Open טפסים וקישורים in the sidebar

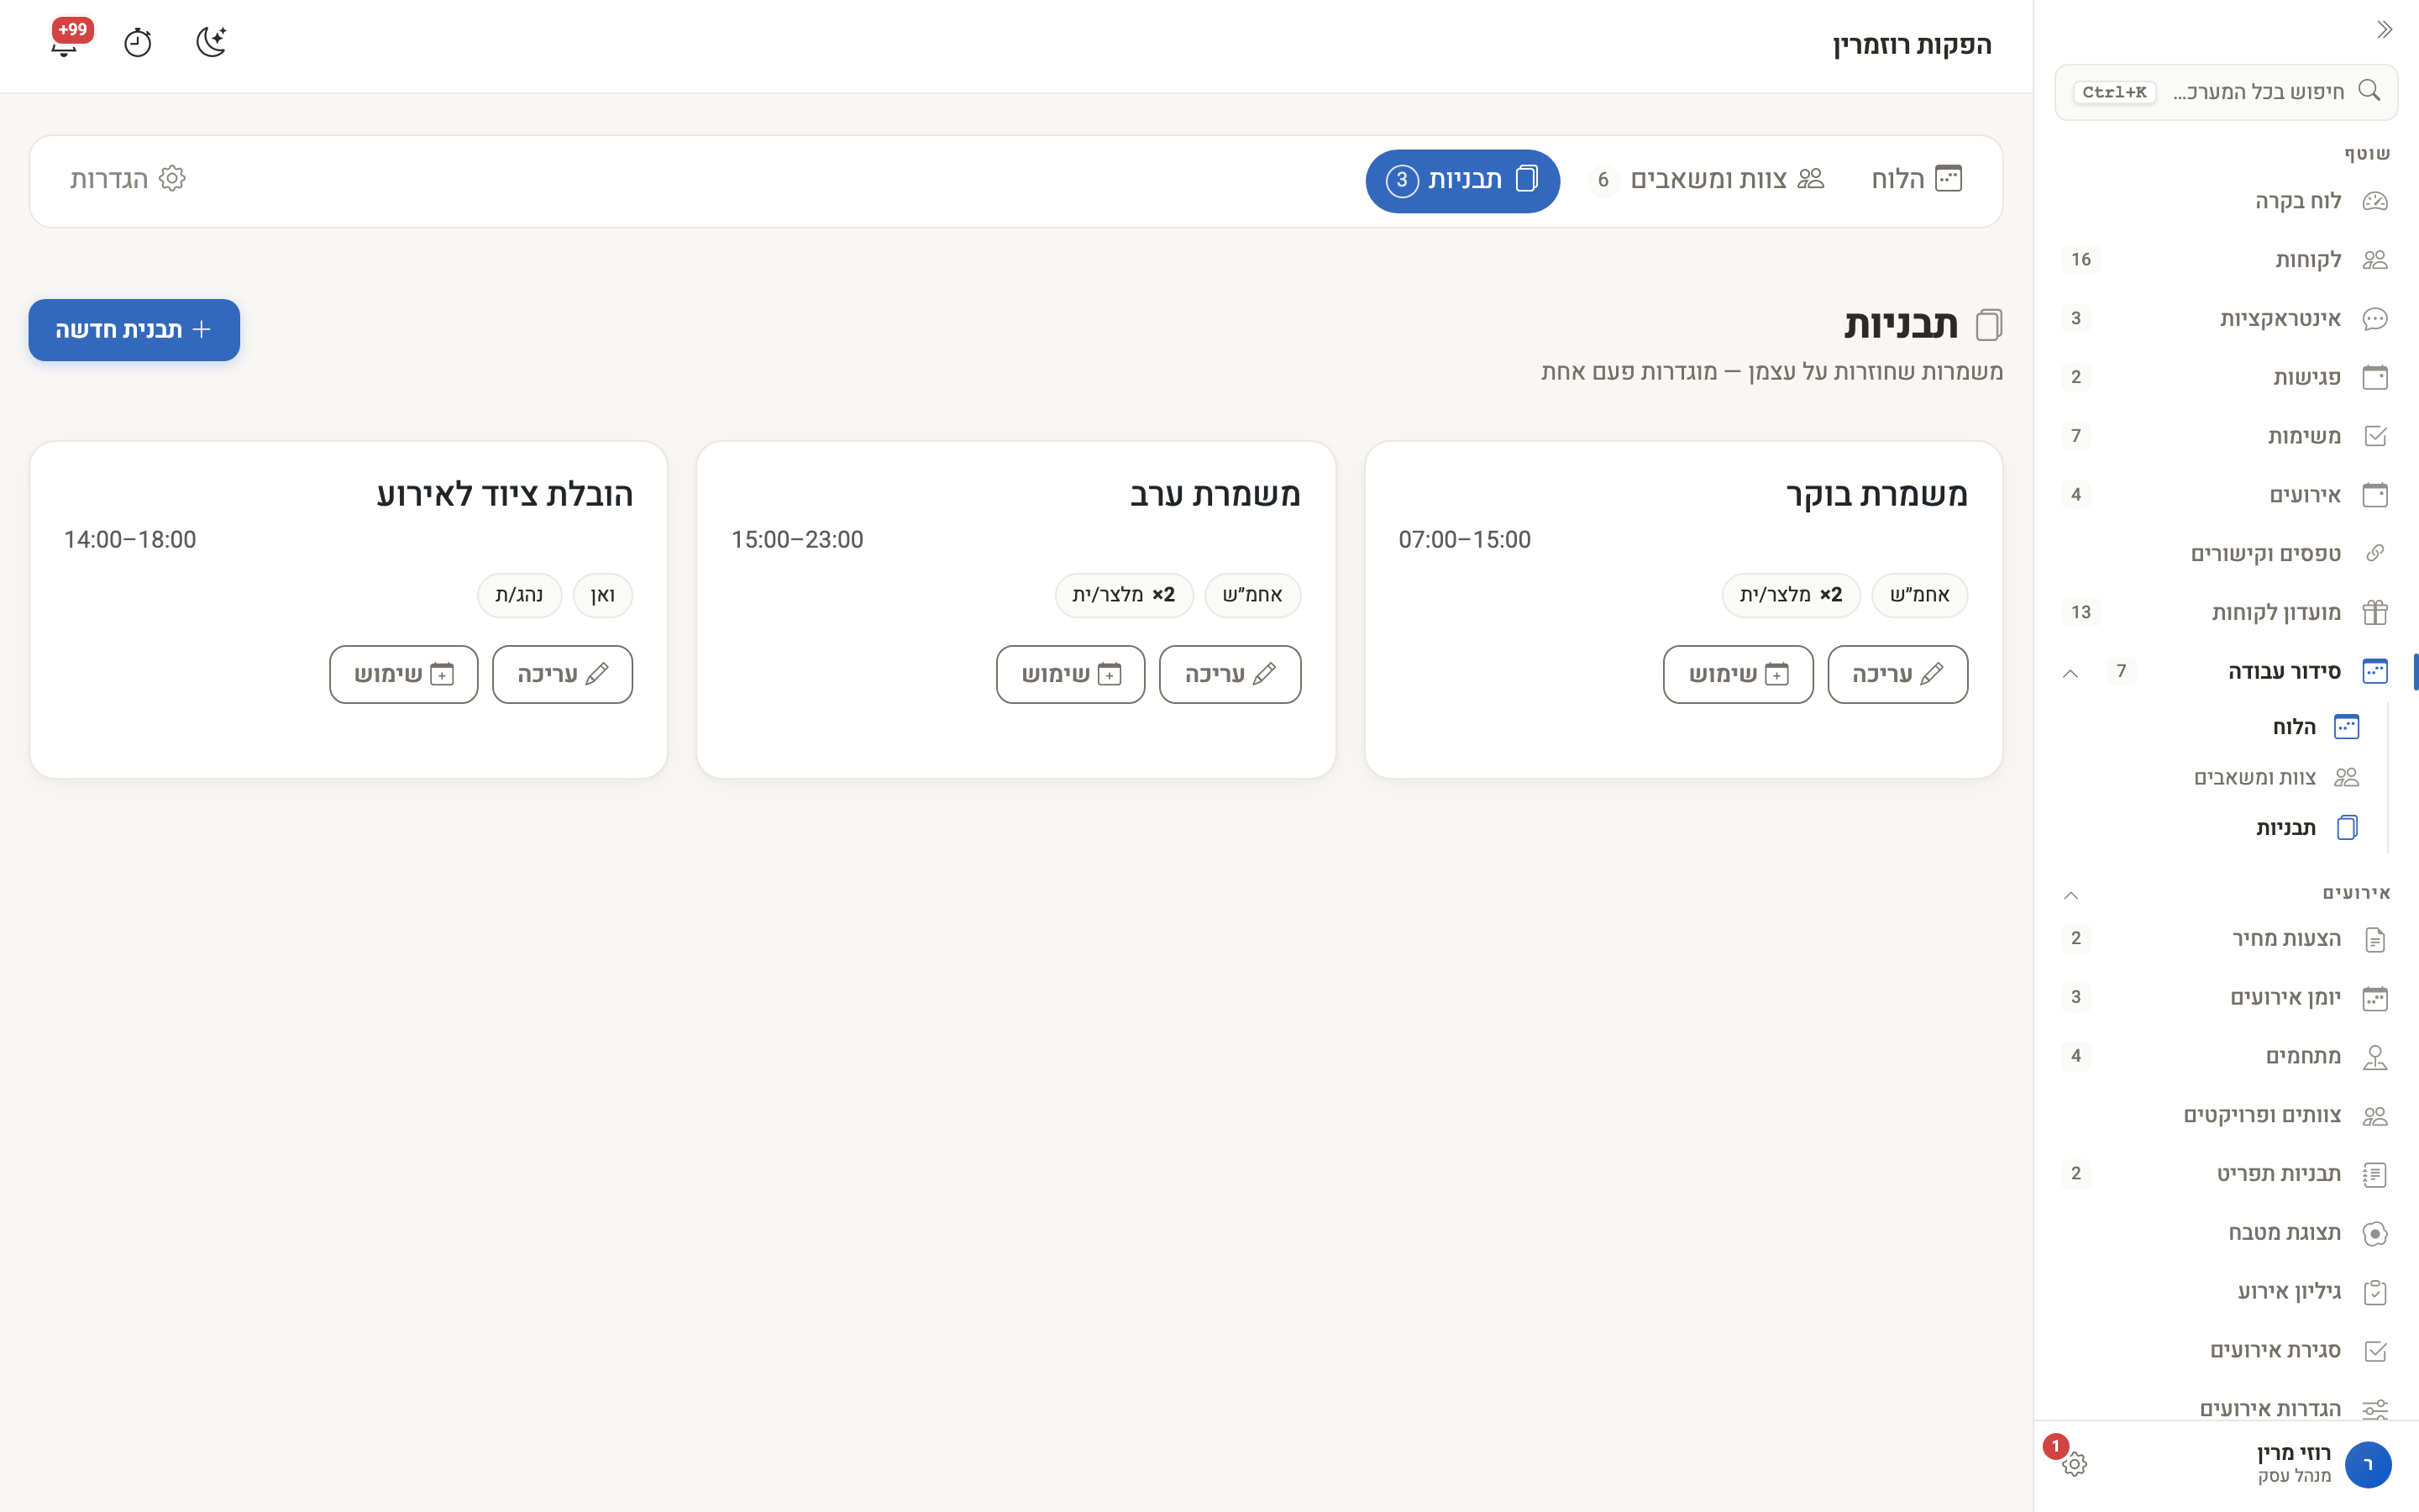coord(2225,554)
